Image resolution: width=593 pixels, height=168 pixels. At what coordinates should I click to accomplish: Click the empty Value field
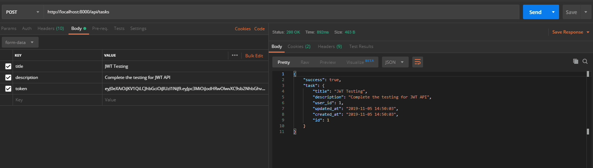[185, 100]
